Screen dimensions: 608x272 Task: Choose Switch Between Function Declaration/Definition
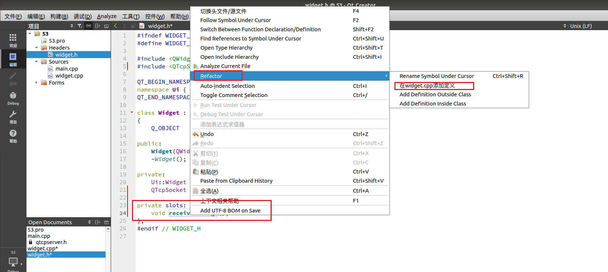pos(290,29)
